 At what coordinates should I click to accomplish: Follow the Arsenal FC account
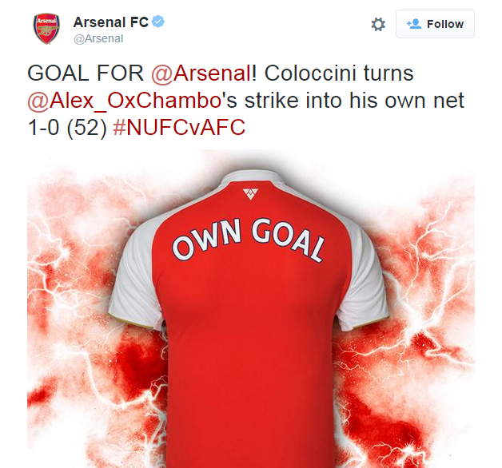tap(435, 24)
